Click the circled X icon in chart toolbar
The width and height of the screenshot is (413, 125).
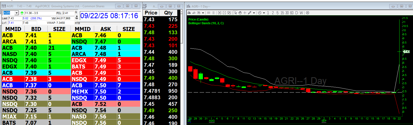click(308, 13)
